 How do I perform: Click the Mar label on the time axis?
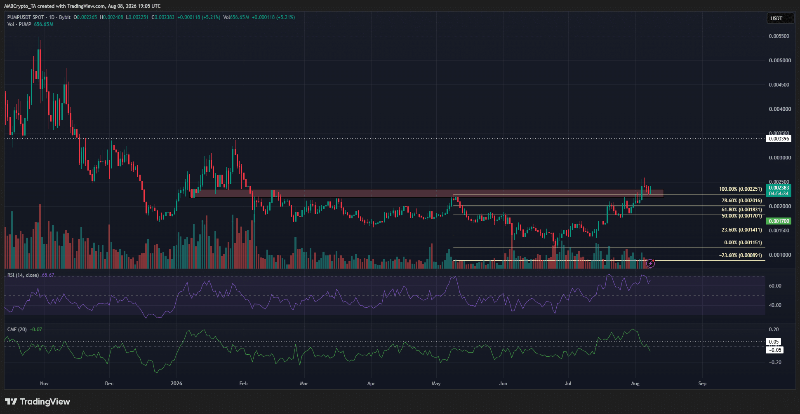point(304,384)
